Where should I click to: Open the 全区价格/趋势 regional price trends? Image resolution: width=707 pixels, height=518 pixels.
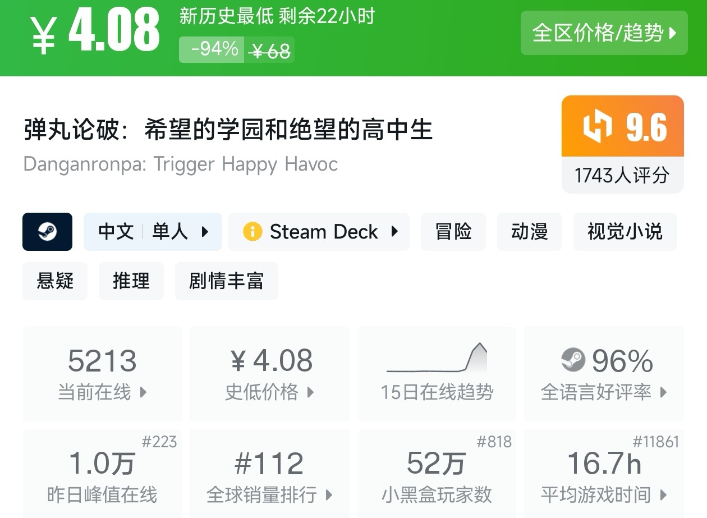click(x=604, y=33)
